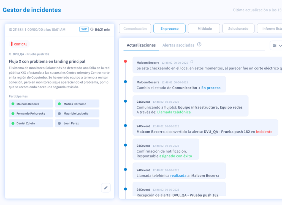This screenshot has width=282, height=205.
Task: Click the WIP status badge
Action: pyautogui.click(x=84, y=29)
